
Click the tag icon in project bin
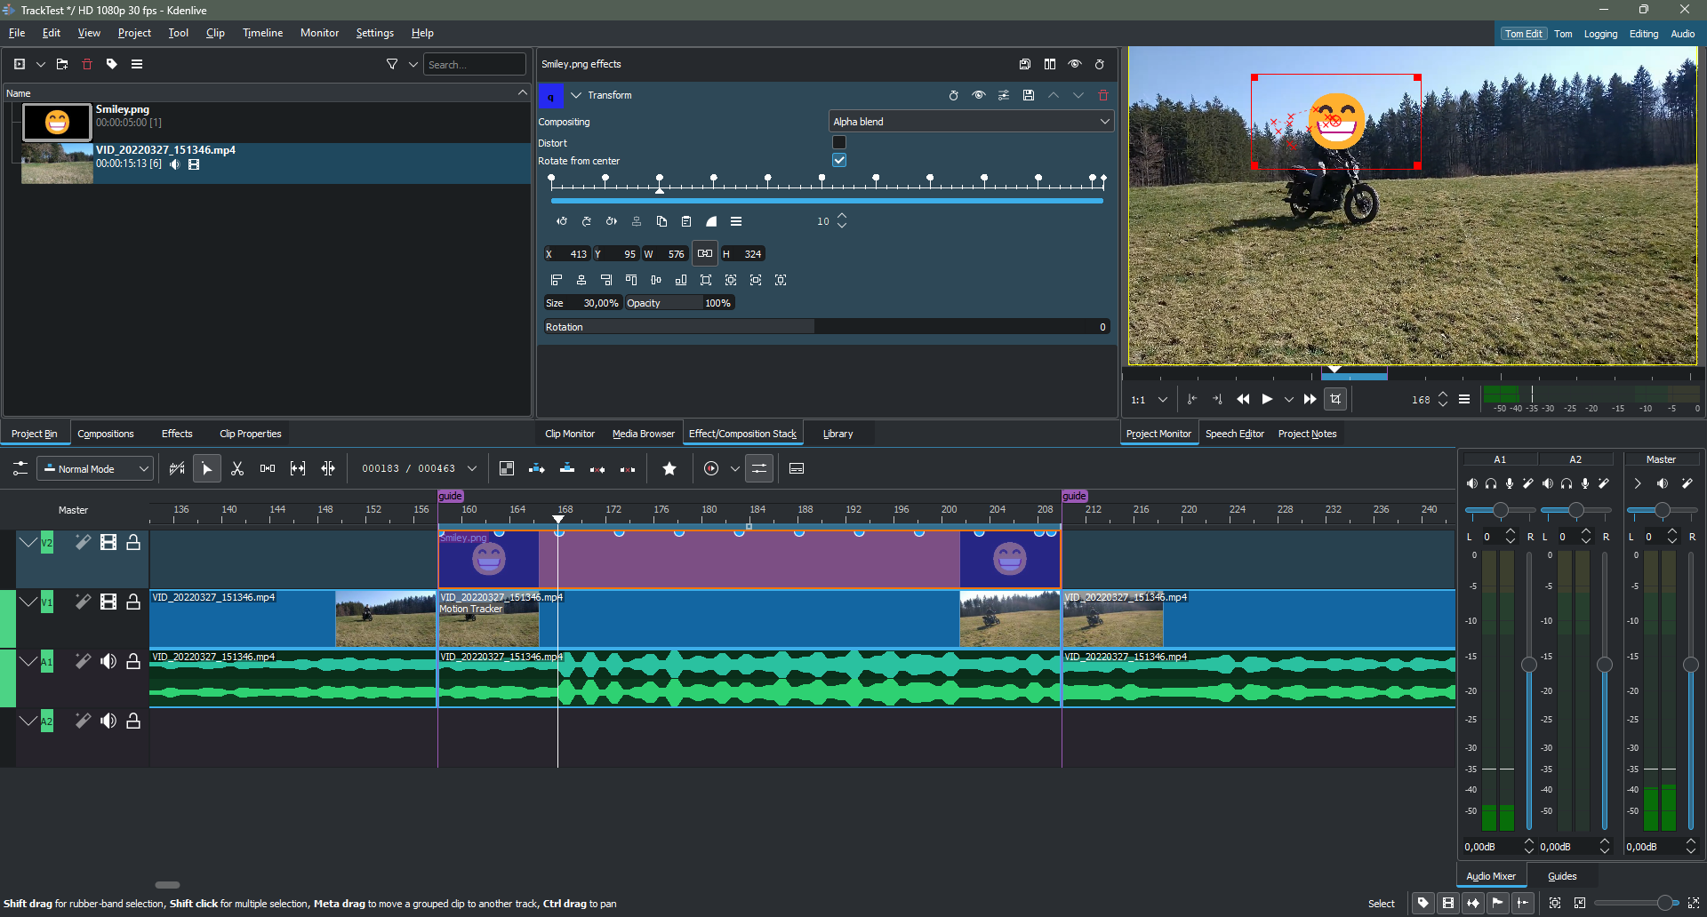click(112, 64)
